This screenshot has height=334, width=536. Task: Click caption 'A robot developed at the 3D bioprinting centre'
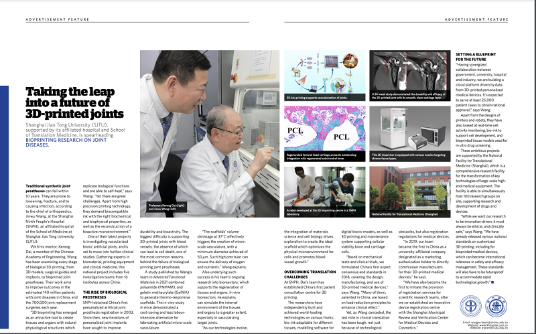(x=321, y=212)
